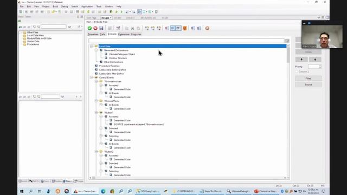Click the Filled button
This screenshot has width=347, height=195.
click(x=309, y=79)
